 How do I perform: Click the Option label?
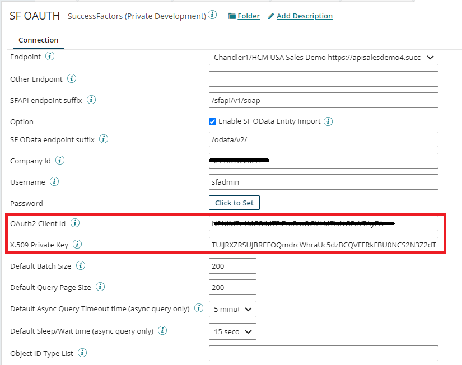click(x=22, y=121)
